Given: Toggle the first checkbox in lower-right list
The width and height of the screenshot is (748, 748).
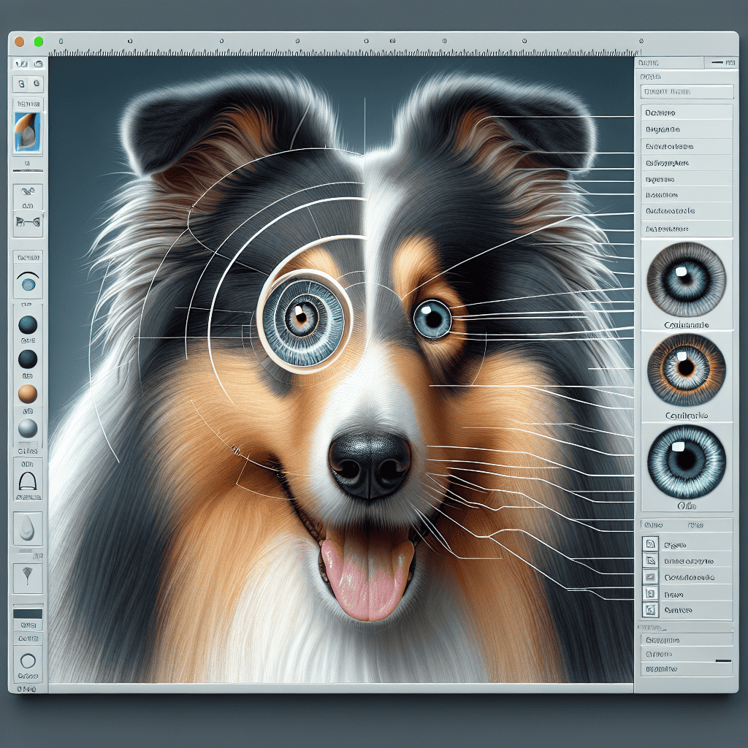Looking at the screenshot, I should 649,544.
